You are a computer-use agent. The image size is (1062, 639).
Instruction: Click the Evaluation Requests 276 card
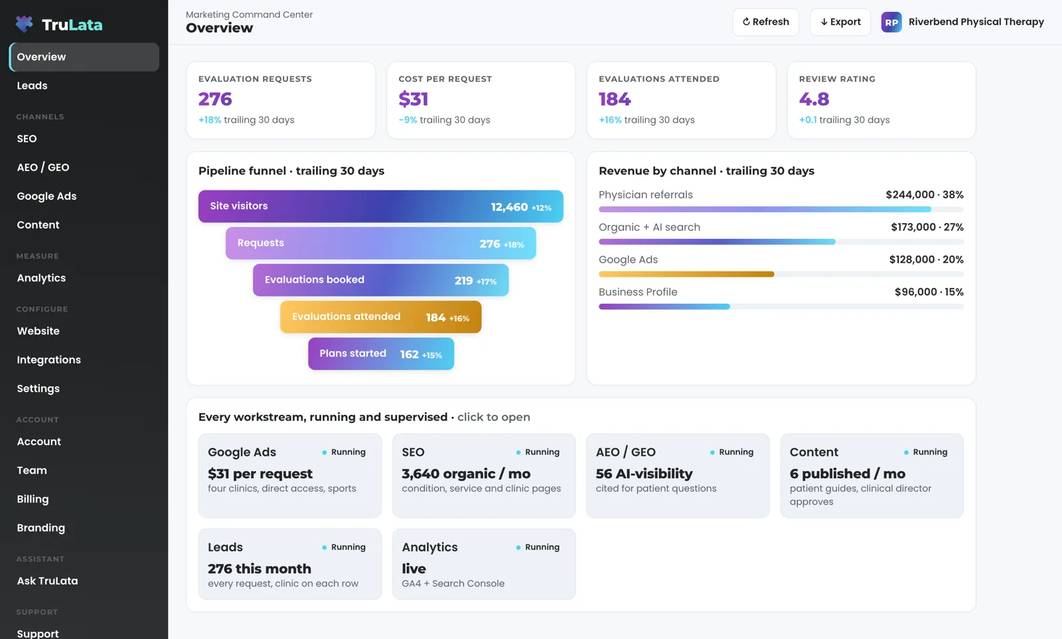[x=281, y=100]
